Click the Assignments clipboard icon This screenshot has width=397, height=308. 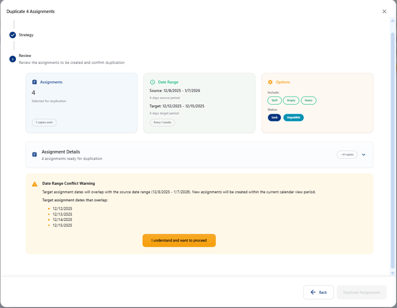tap(34, 82)
